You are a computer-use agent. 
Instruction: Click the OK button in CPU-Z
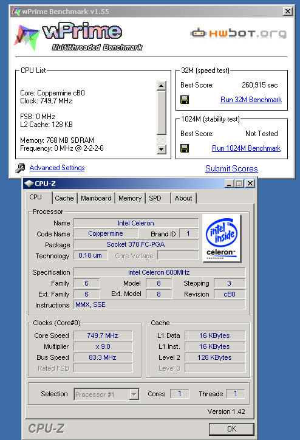(x=231, y=429)
